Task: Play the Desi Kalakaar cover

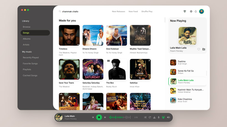Action: tap(116, 35)
